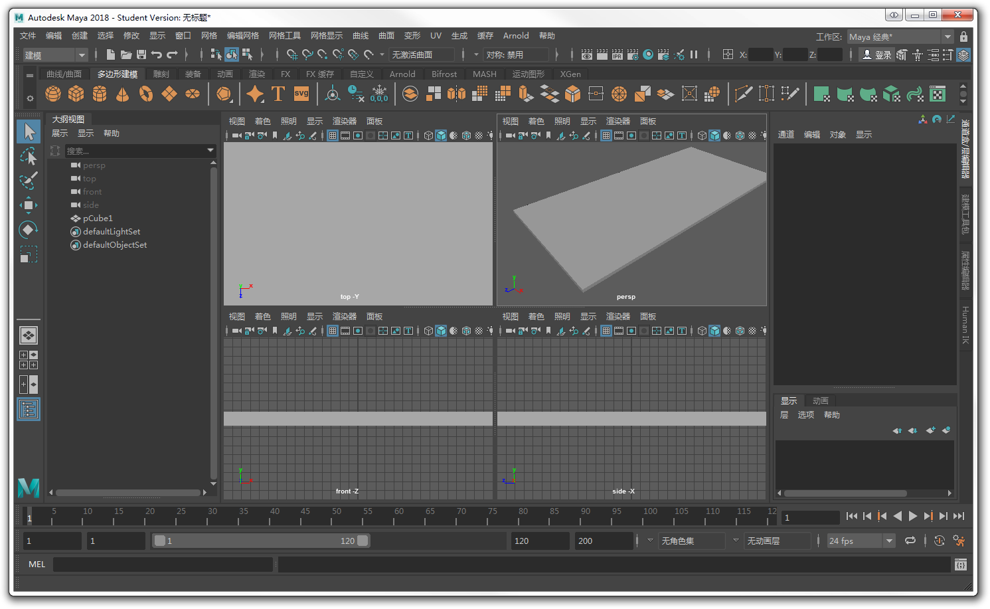
Task: Create a polygon plane from shelf
Action: [169, 94]
